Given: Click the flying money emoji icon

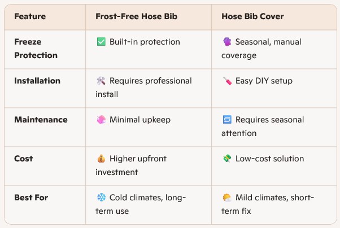Looking at the screenshot, I should pos(228,159).
